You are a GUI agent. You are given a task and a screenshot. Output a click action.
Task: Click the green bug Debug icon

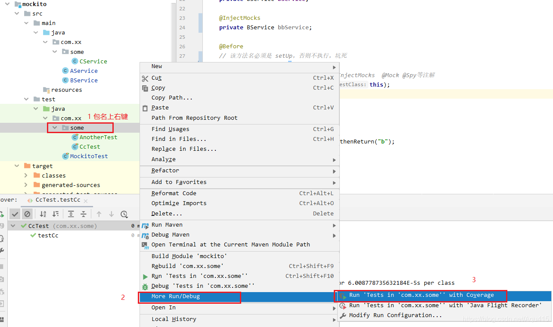145,286
